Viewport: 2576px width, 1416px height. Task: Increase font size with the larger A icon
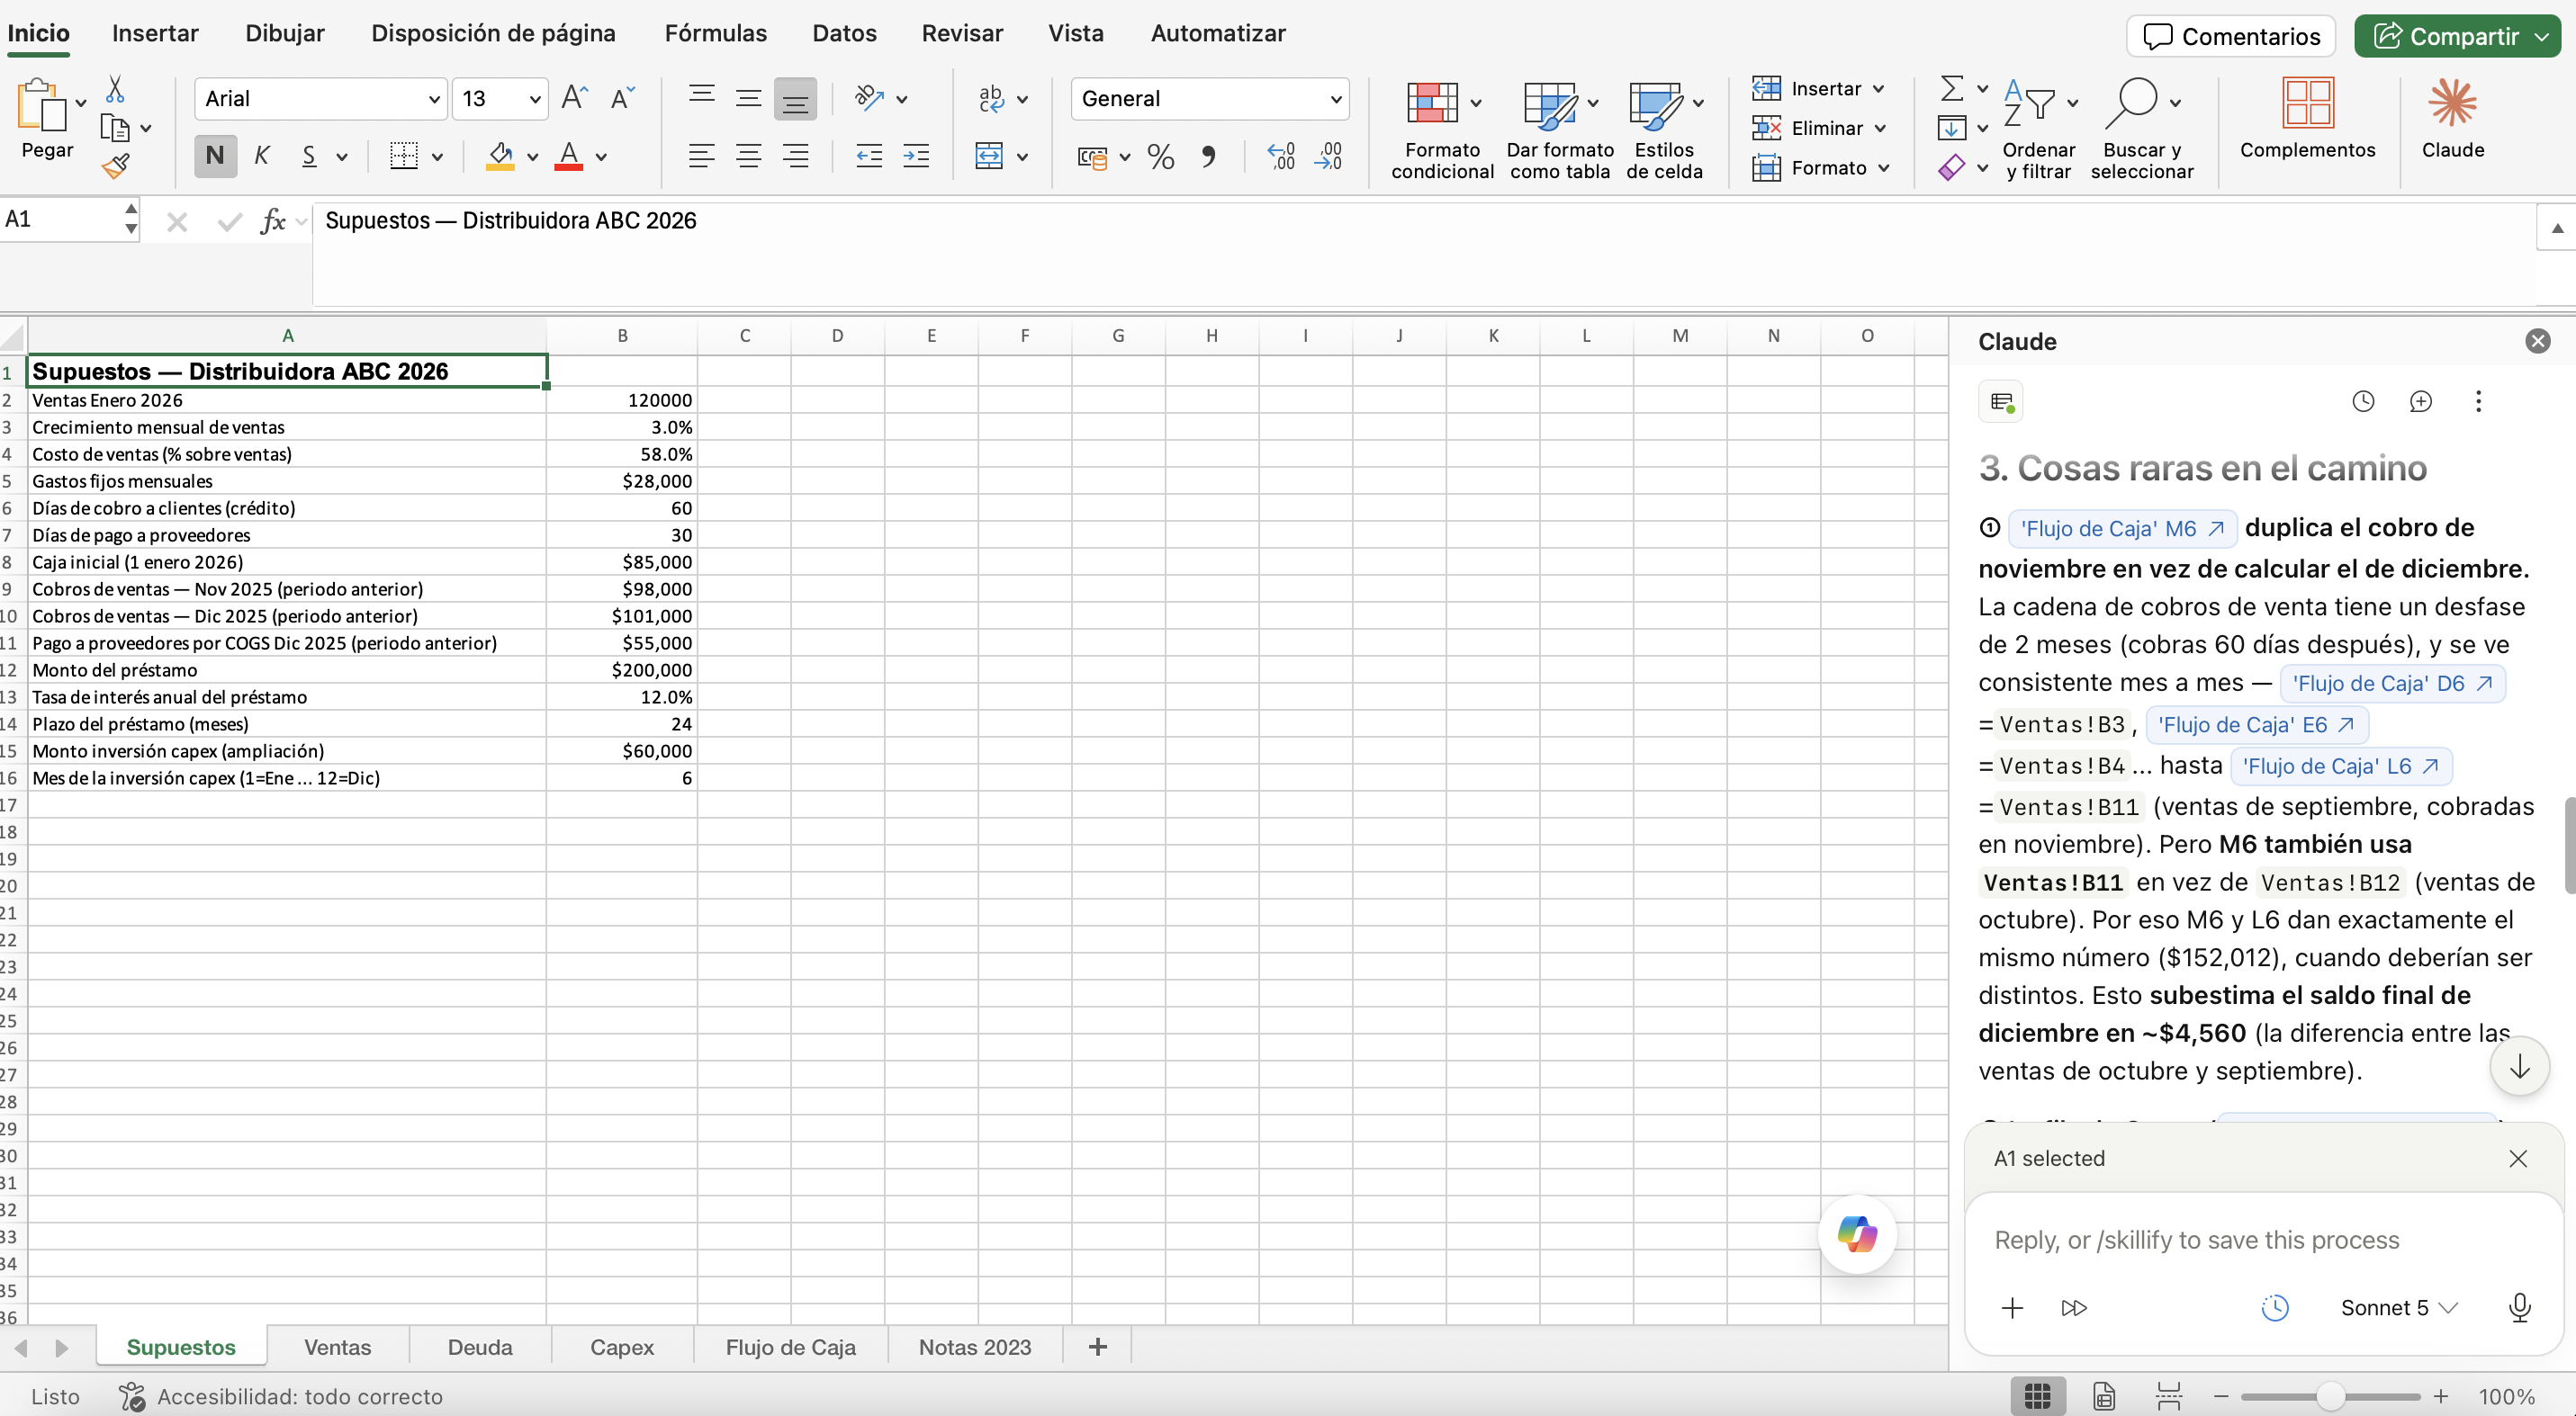point(574,98)
